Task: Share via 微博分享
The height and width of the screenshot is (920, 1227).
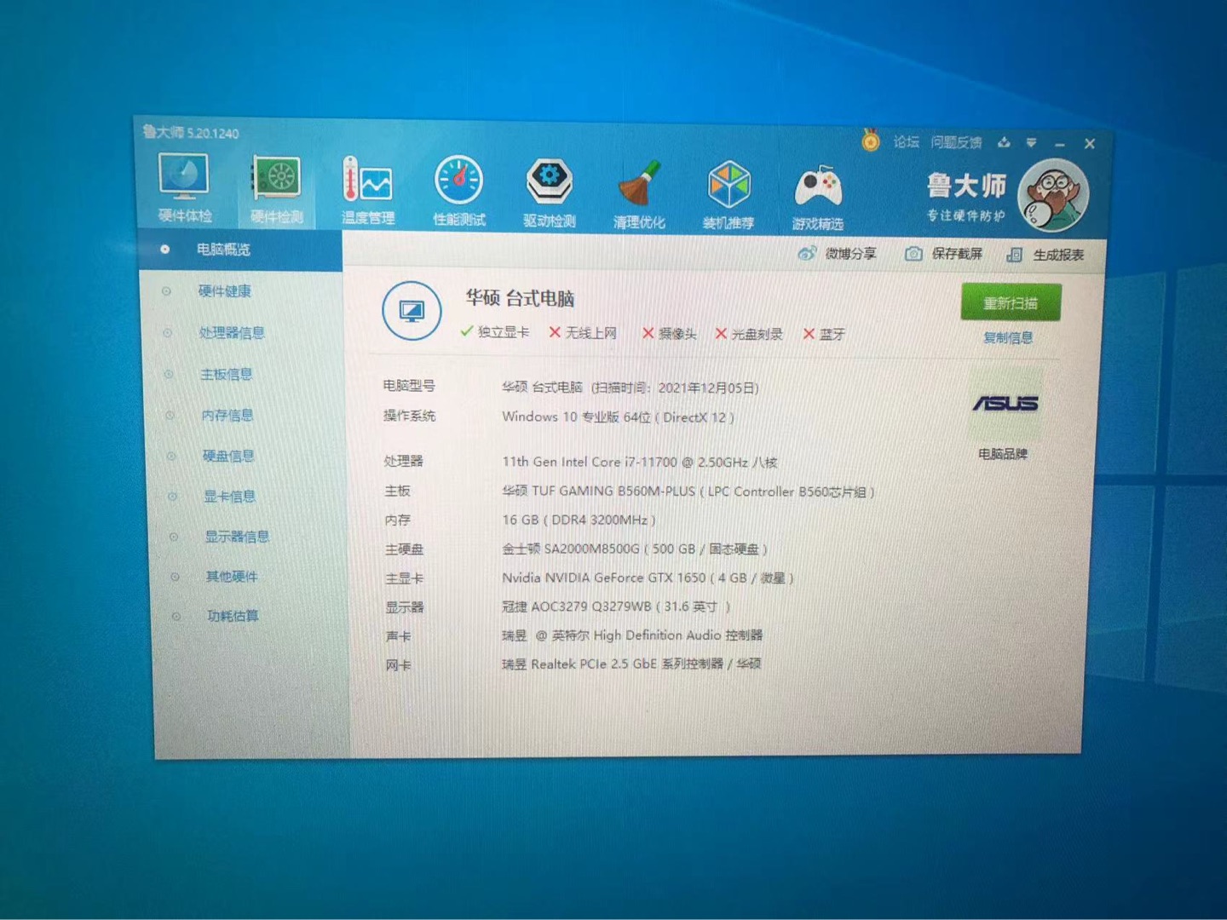Action: click(x=837, y=253)
